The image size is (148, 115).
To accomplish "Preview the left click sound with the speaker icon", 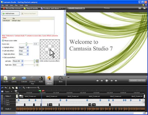I will click(37, 61).
